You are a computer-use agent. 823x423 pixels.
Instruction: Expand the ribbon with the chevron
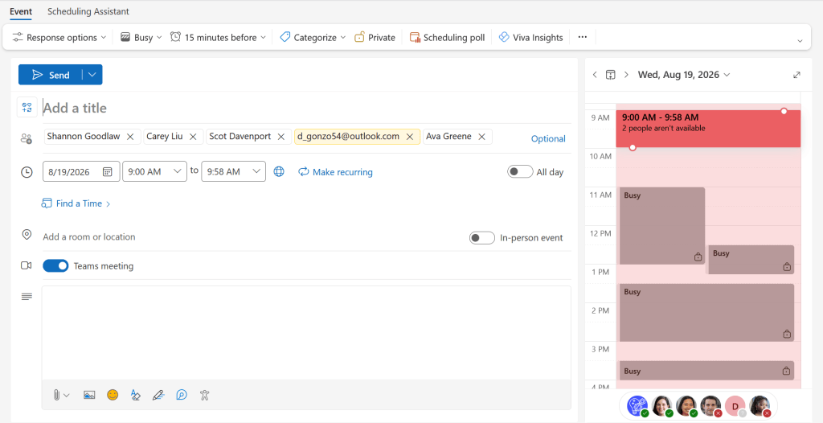pyautogui.click(x=800, y=41)
